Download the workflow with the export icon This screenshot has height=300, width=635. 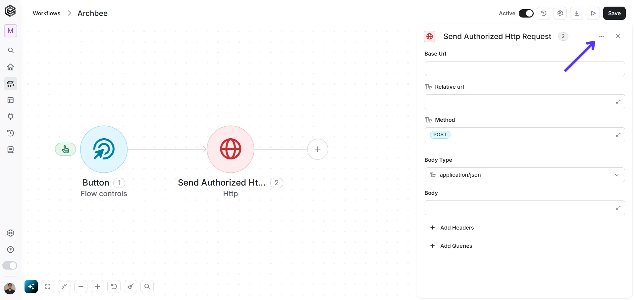pos(577,13)
